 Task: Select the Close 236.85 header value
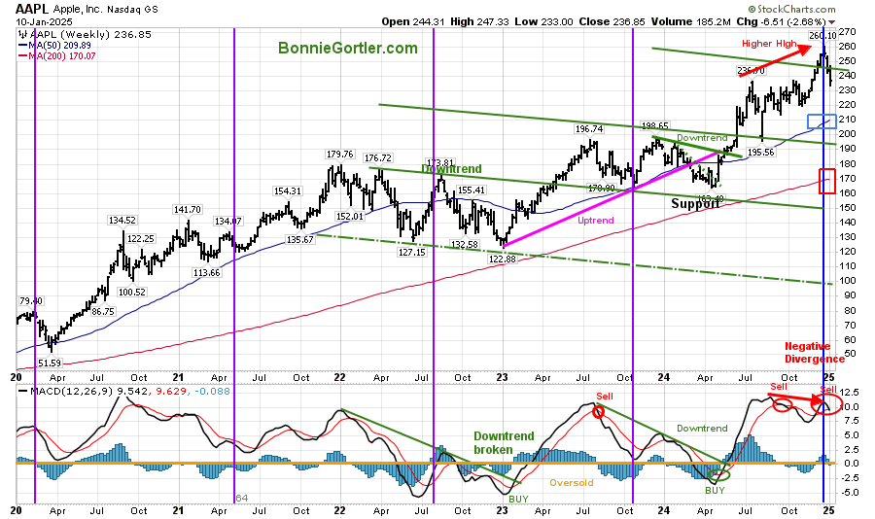pyautogui.click(x=612, y=21)
